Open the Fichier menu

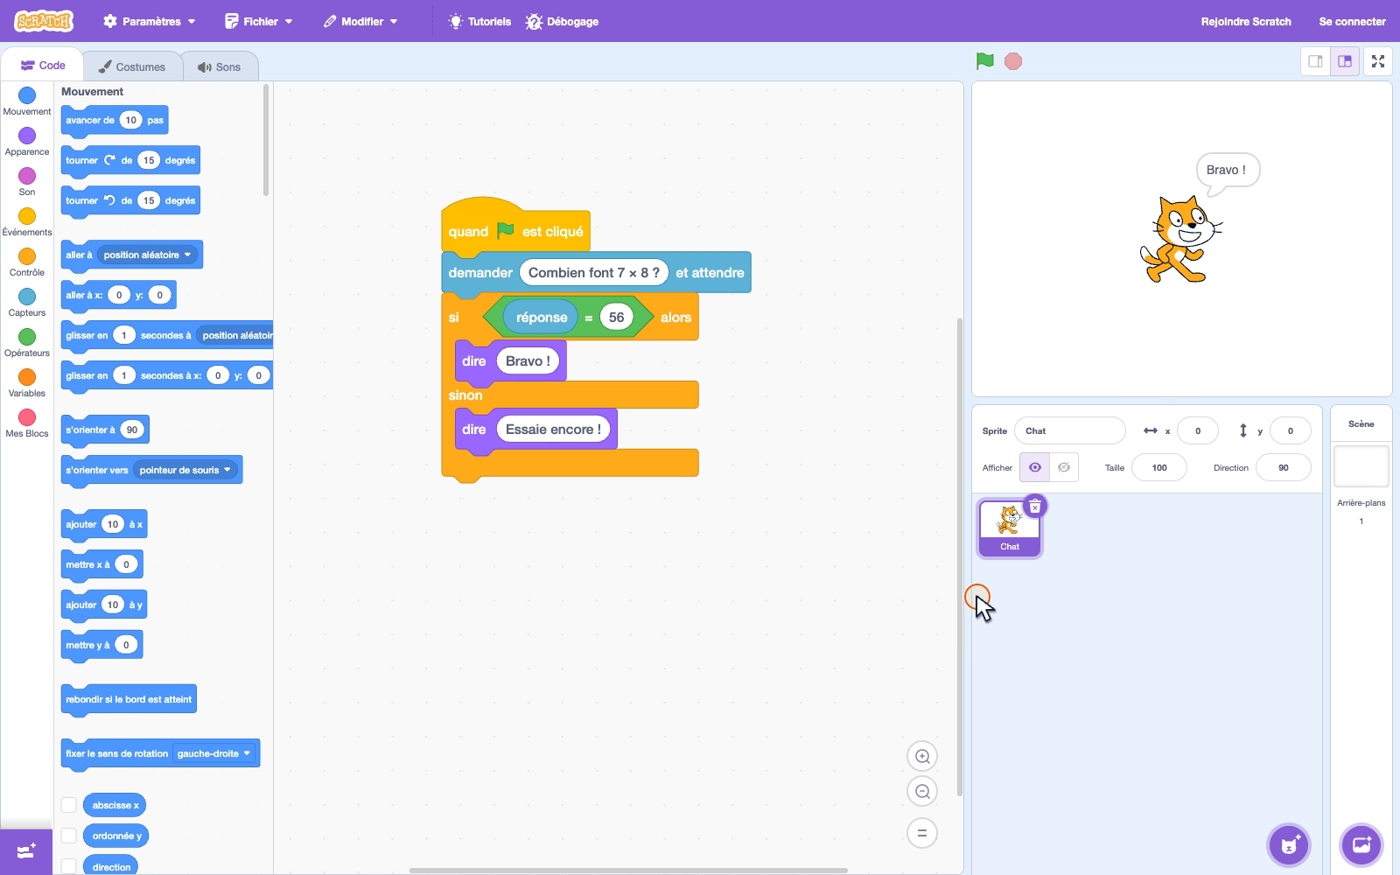(x=259, y=21)
